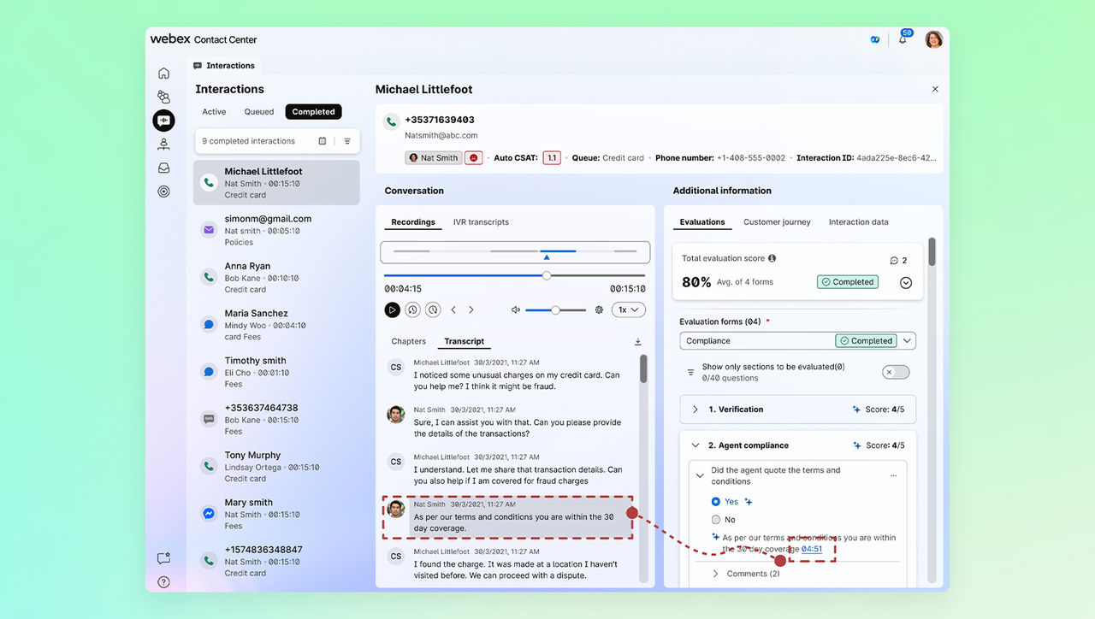Image resolution: width=1095 pixels, height=619 pixels.
Task: Open the calendar date filter
Action: [x=323, y=141]
